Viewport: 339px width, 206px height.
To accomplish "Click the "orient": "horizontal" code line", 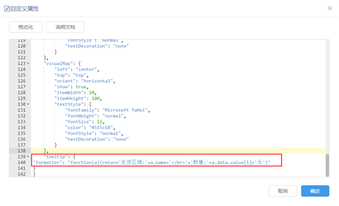I will pyautogui.click(x=85, y=81).
